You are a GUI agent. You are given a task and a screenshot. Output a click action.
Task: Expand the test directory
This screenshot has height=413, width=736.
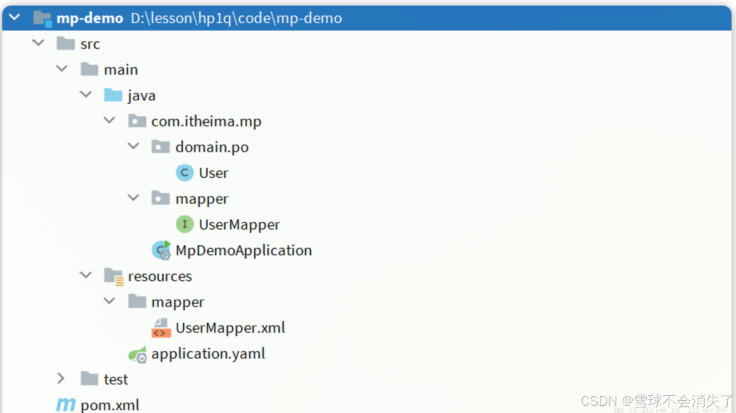(x=61, y=379)
